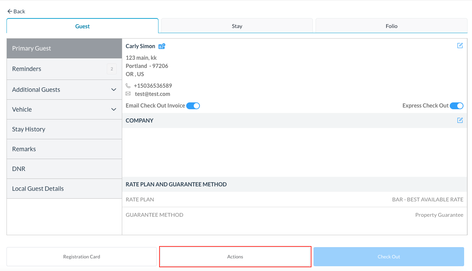The width and height of the screenshot is (472, 271).
Task: Click the guest profile card icon
Action: (x=162, y=46)
